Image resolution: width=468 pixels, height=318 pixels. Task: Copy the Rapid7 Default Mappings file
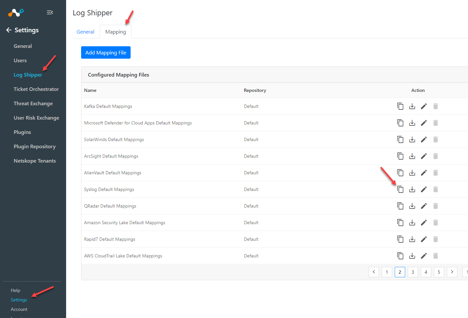click(400, 239)
